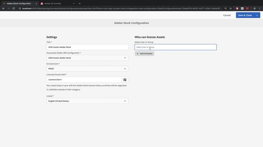Viewport: 263px width, 147px height.
Task: Toggle the Licensed Assets Path checkbox
Action: coord(125,80)
